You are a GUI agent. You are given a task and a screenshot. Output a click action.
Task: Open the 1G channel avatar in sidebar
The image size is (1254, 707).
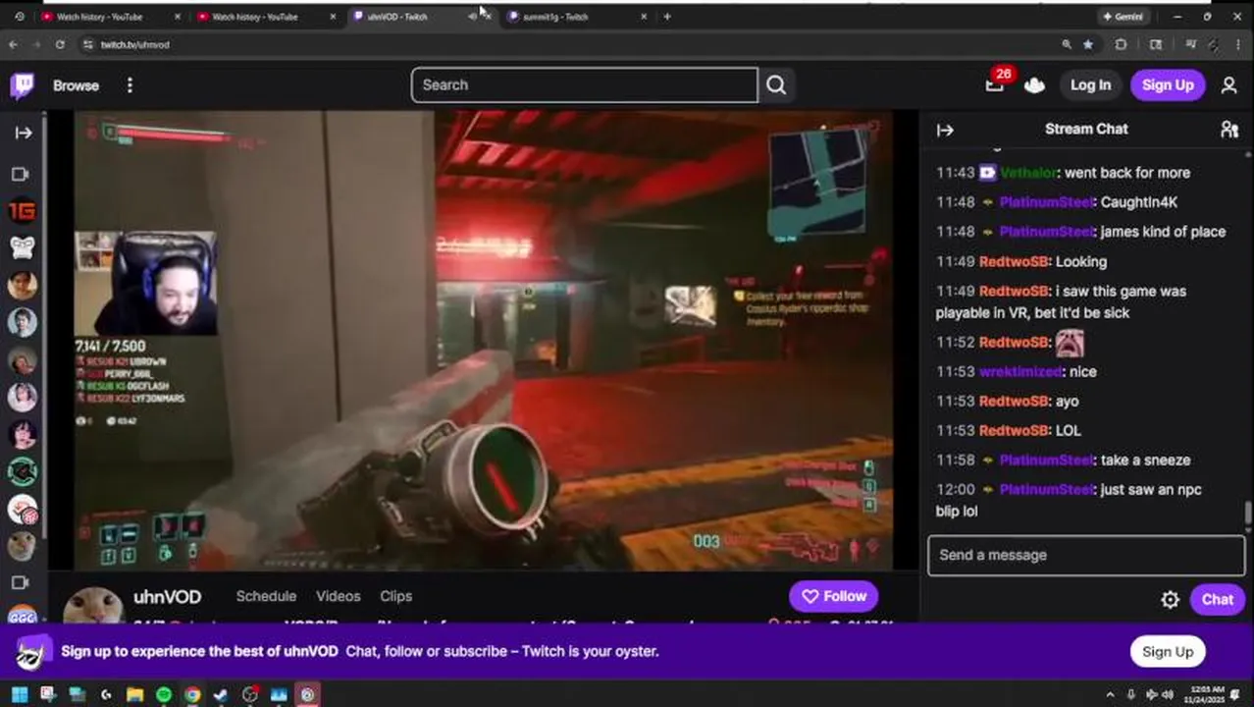[23, 211]
